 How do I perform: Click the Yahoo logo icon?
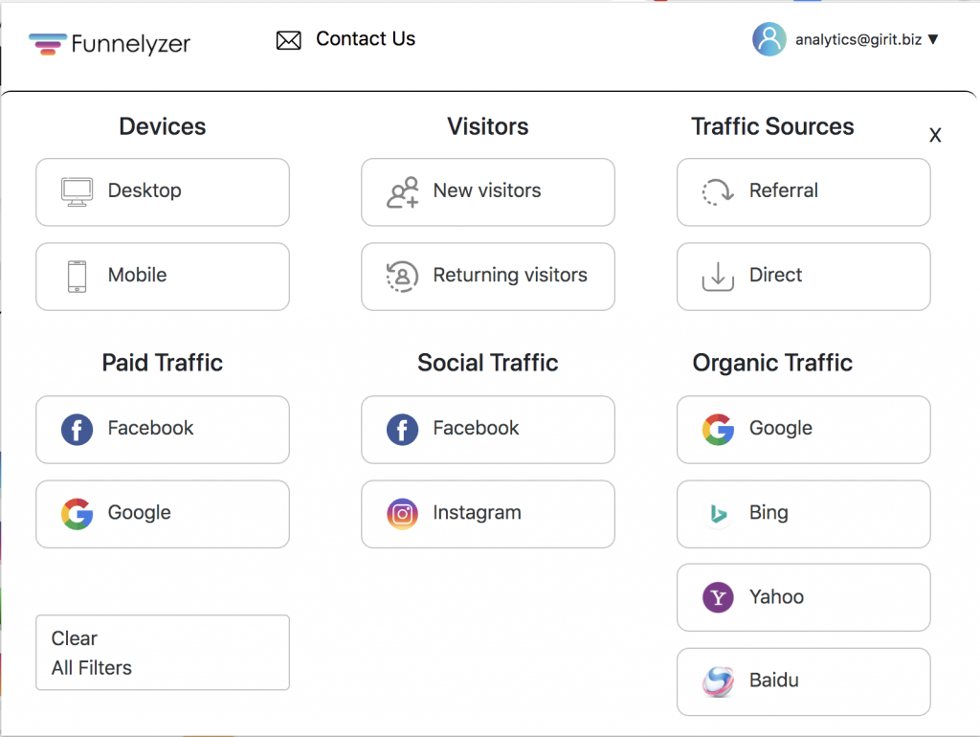(718, 597)
